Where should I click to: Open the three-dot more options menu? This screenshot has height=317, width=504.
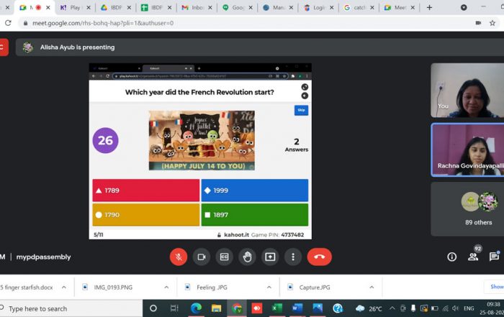293,257
